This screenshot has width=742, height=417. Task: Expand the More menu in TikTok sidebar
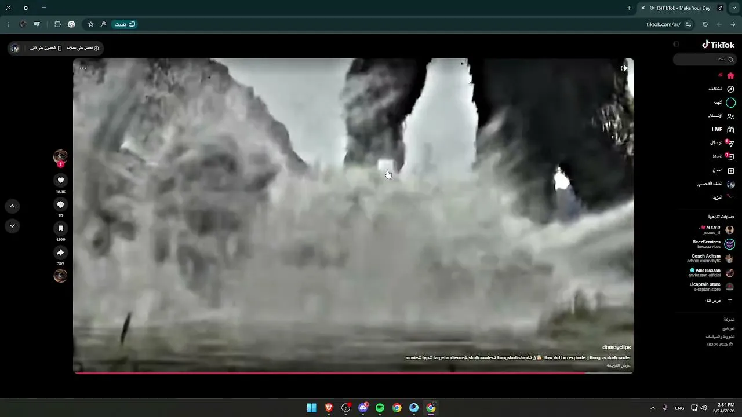pos(723,197)
